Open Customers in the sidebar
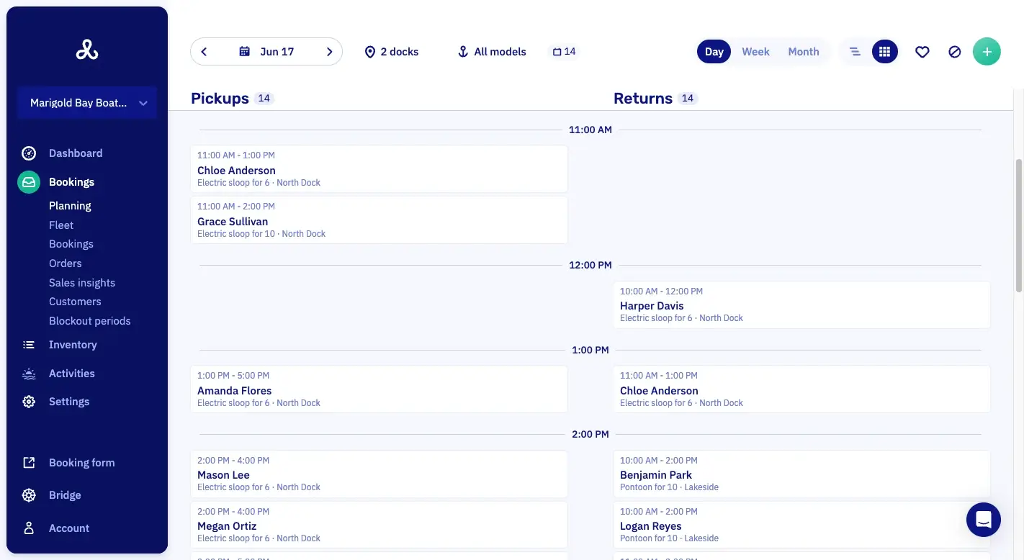The height and width of the screenshot is (560, 1024). point(75,302)
